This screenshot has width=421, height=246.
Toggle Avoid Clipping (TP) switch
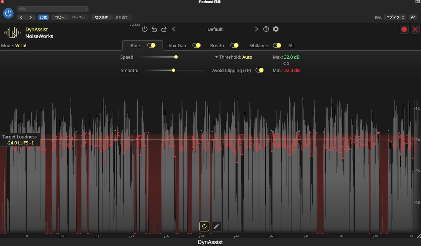(260, 70)
